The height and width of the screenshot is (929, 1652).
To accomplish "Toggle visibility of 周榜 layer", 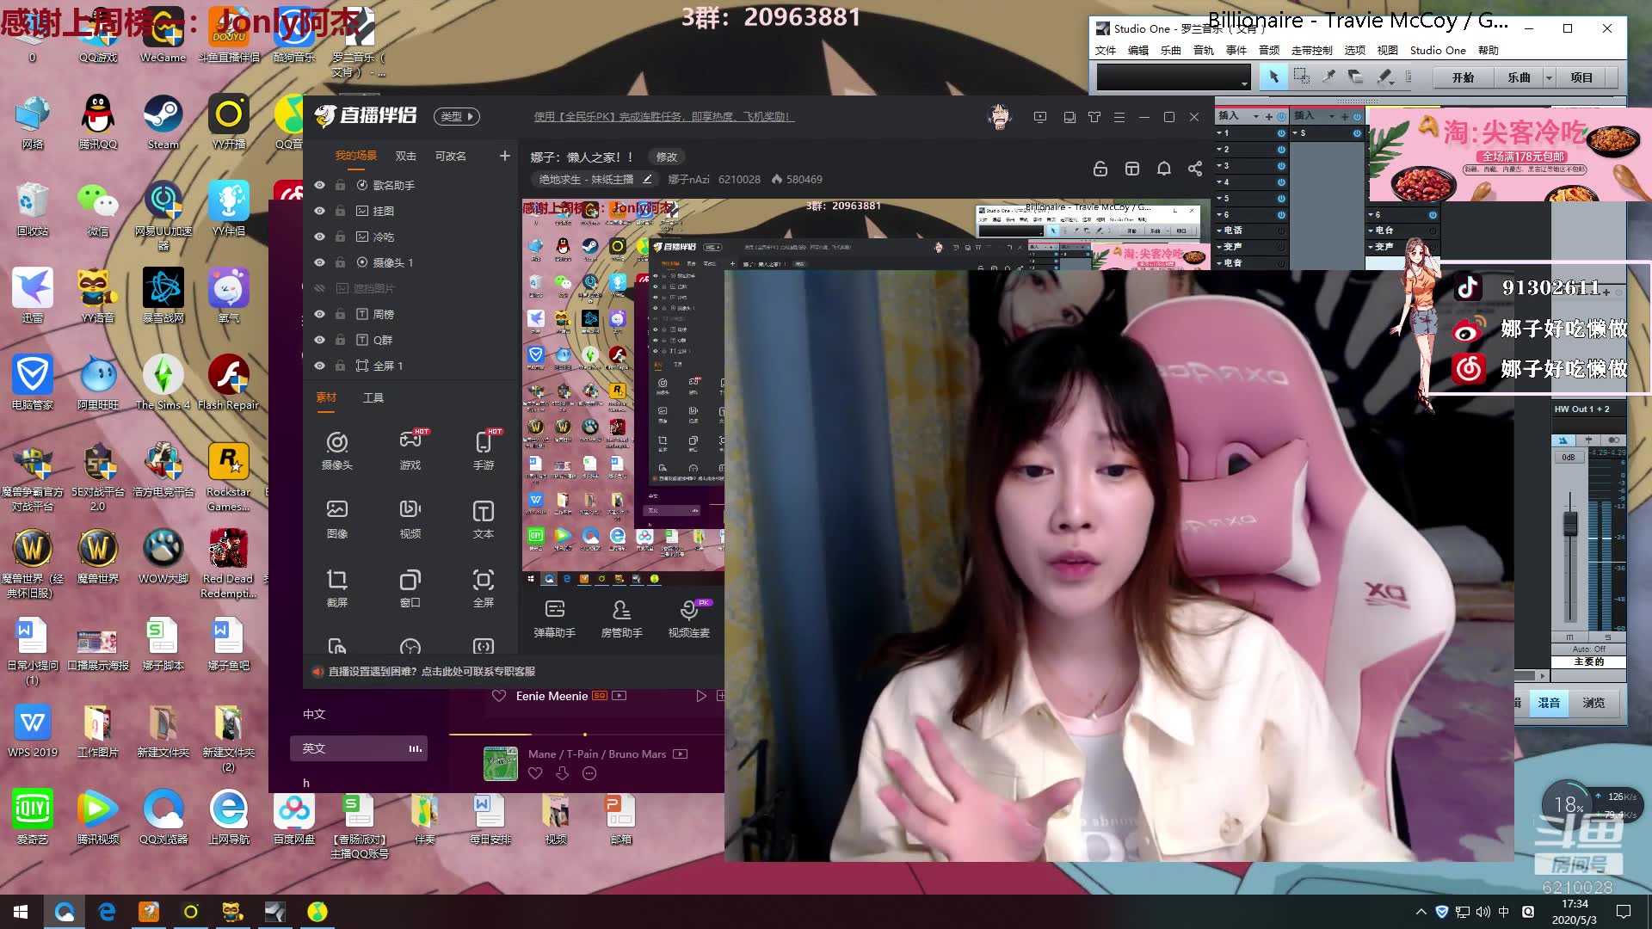I will 319,314.
